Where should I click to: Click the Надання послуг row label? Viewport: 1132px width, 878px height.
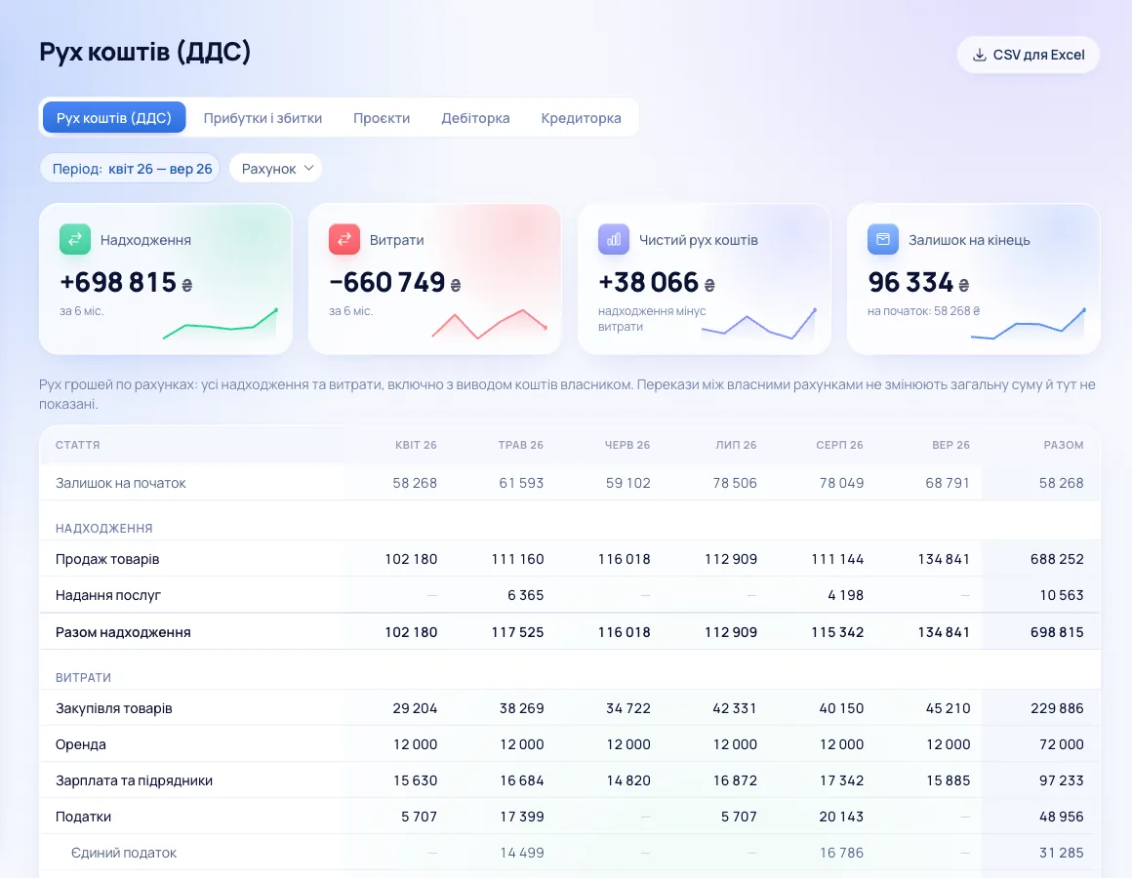(x=108, y=595)
